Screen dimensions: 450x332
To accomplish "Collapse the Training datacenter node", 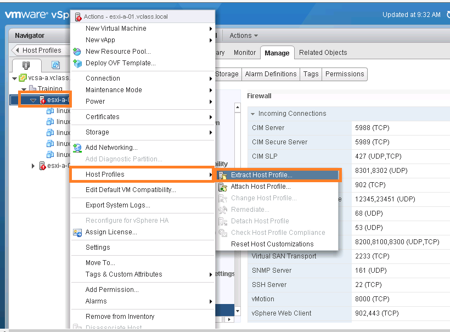I will coord(24,89).
